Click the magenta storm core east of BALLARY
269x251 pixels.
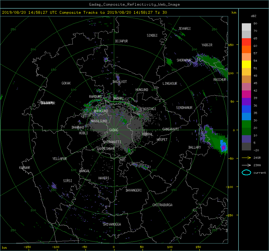coord(223,148)
